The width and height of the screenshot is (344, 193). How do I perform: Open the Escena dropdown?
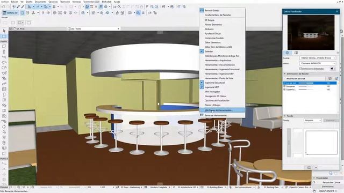click(318, 58)
